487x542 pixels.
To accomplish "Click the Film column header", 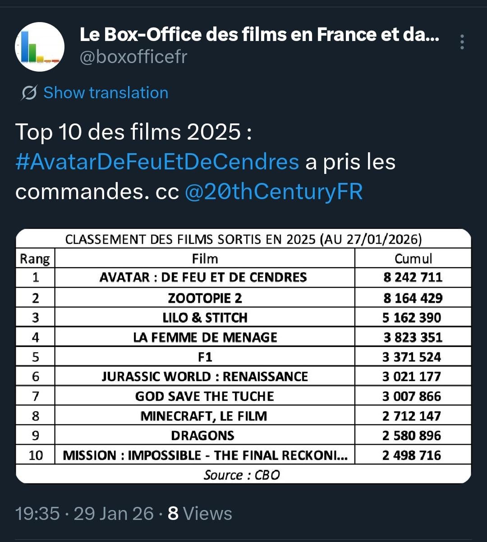I will coord(205,259).
